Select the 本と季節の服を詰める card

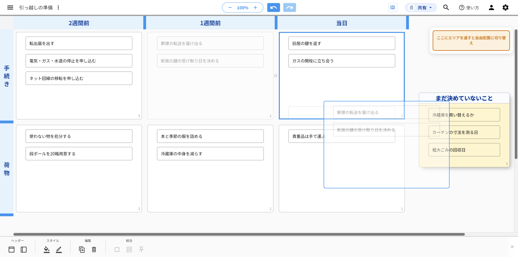click(210, 136)
